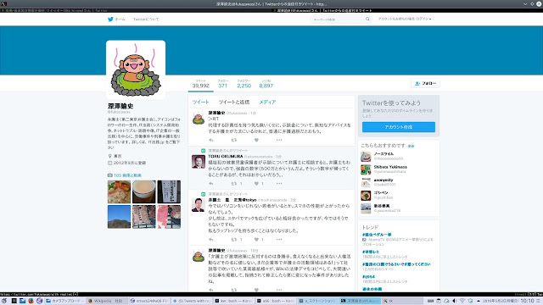Open the first trend hashtag with AbemaTV promotion

pyautogui.click(x=377, y=235)
